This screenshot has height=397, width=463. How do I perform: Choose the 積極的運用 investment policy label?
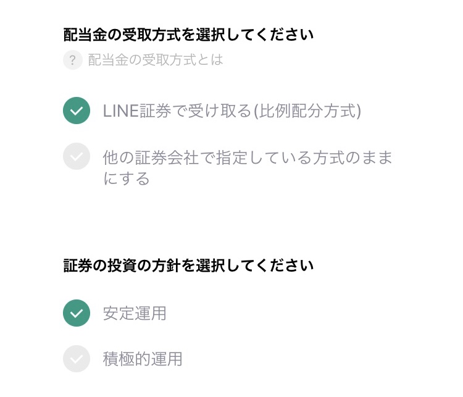pos(143,359)
